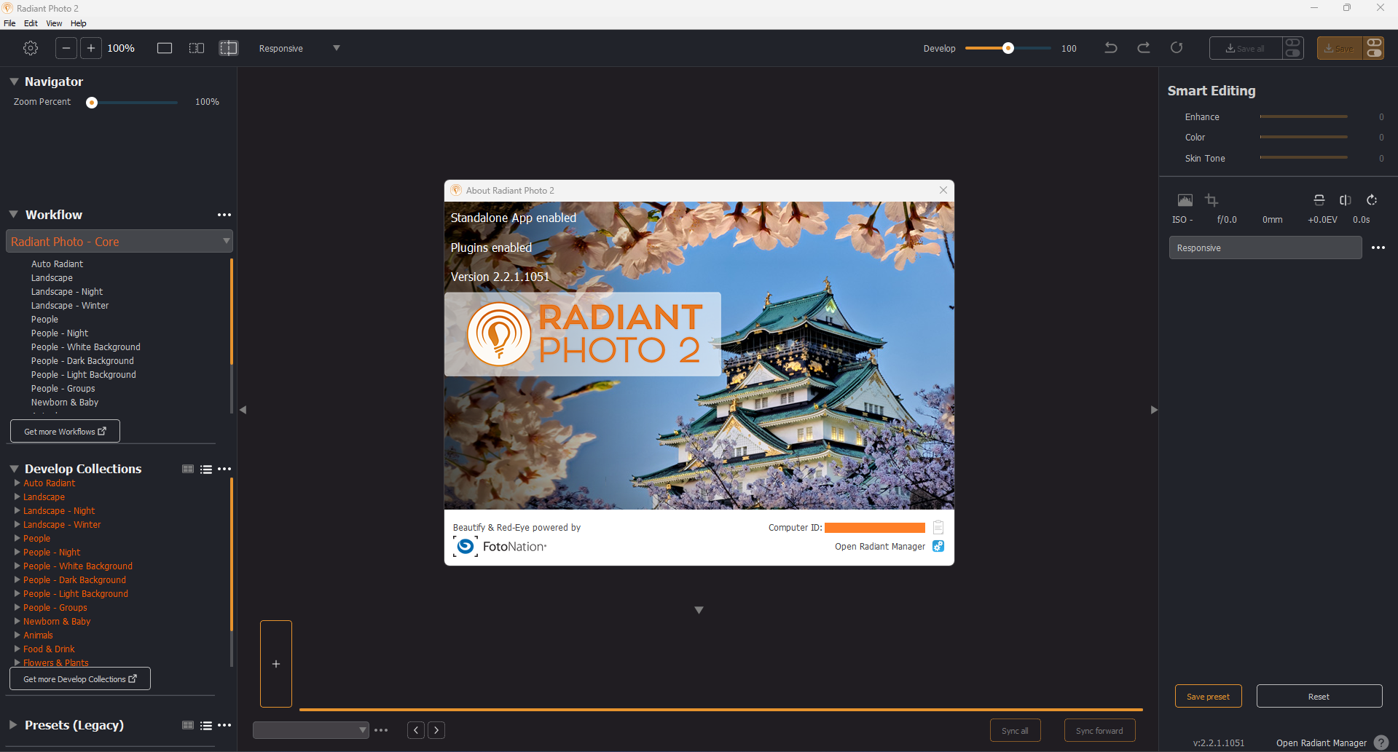Open the View menu
Screen dimensions: 1398x752
[54, 23]
